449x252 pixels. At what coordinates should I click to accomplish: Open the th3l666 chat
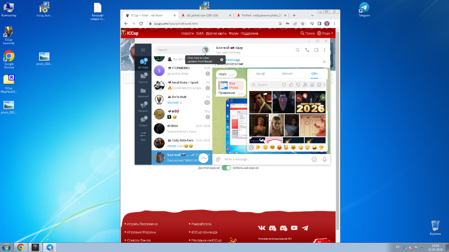pyautogui.click(x=182, y=128)
